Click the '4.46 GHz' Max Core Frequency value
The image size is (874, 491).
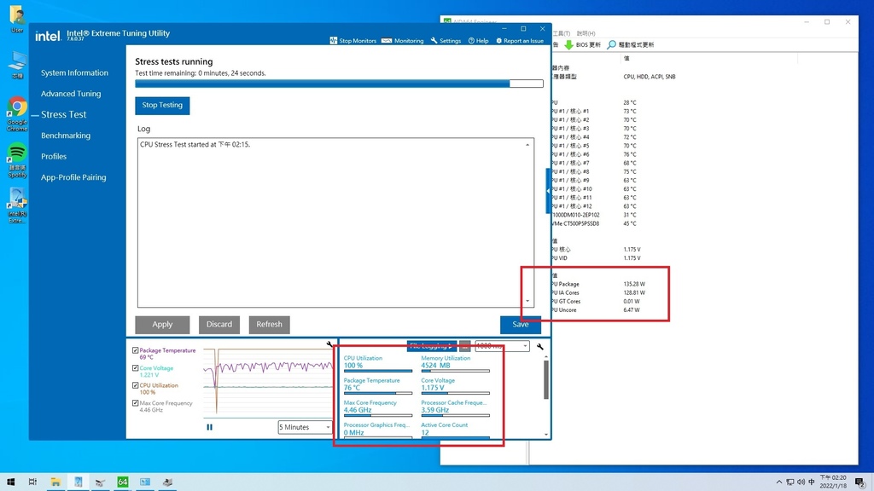point(358,410)
